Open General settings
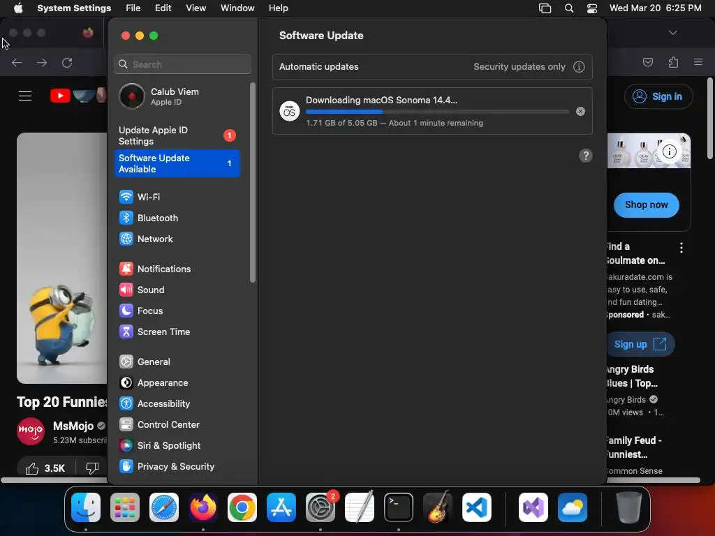 pos(177,362)
